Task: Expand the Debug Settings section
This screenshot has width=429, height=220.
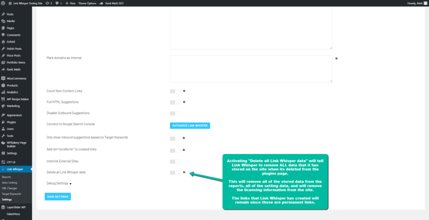Action: pos(59,183)
